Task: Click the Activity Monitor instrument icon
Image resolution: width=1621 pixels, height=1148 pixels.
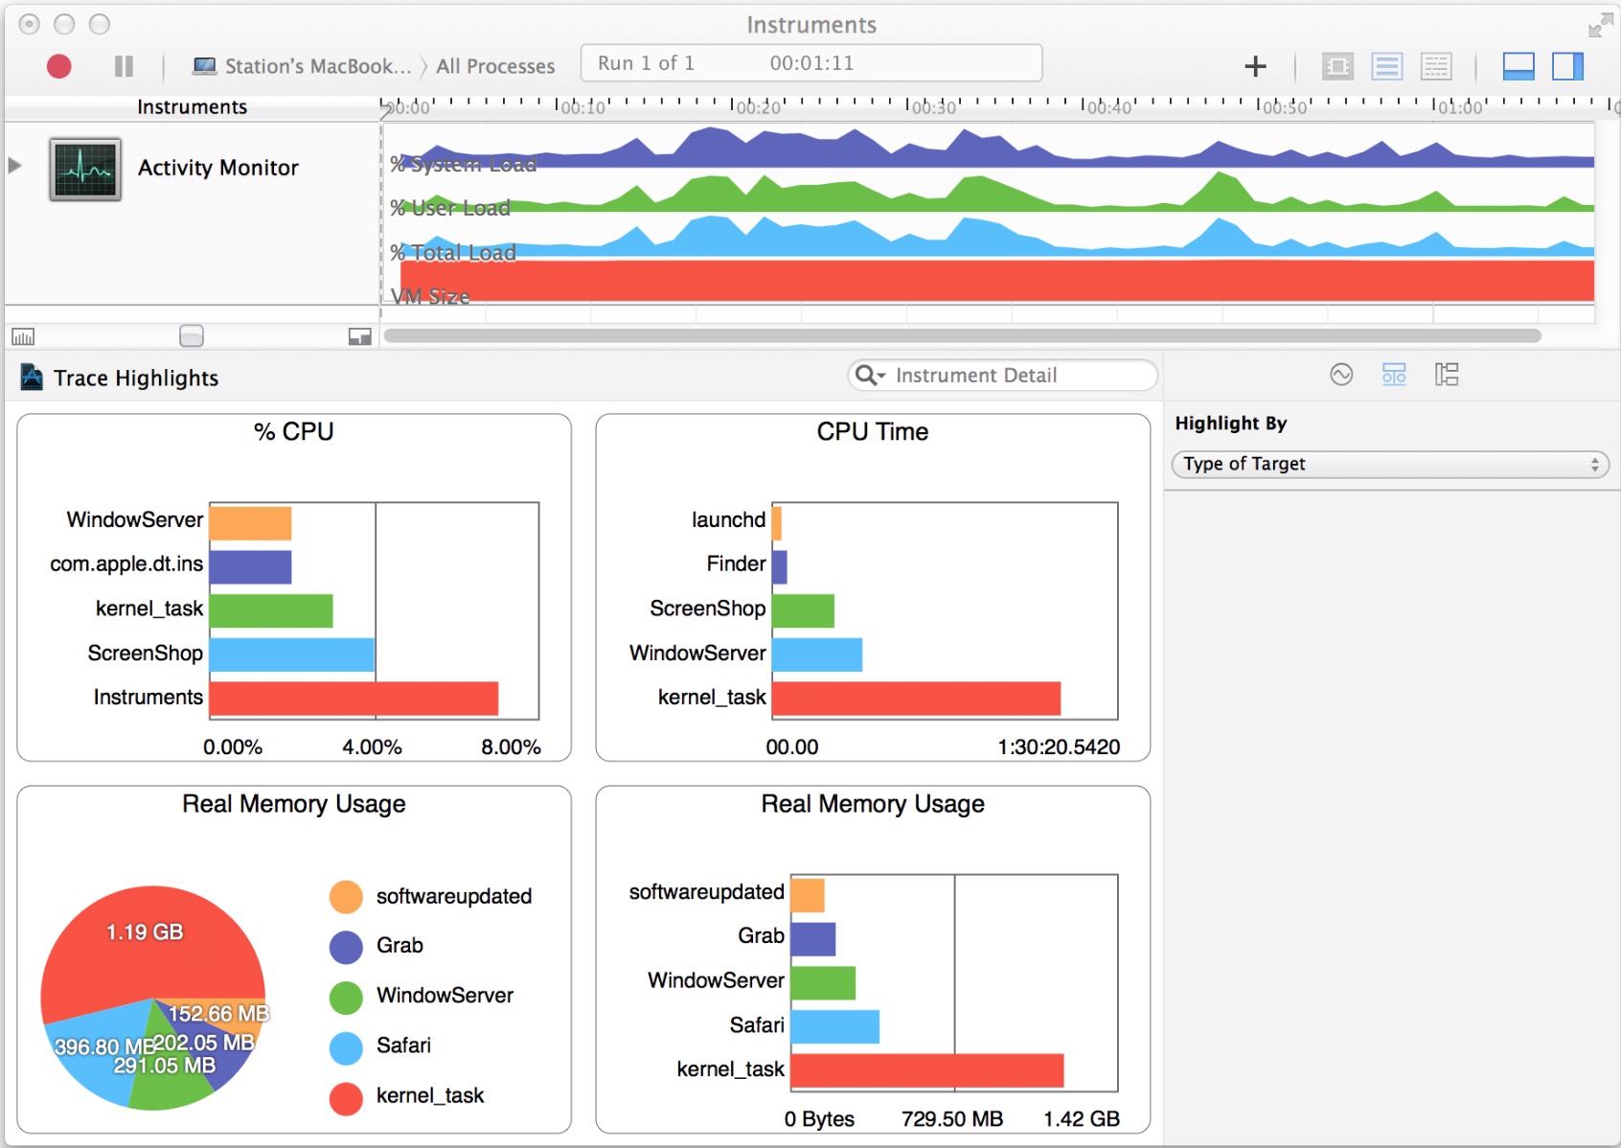Action: pos(85,170)
